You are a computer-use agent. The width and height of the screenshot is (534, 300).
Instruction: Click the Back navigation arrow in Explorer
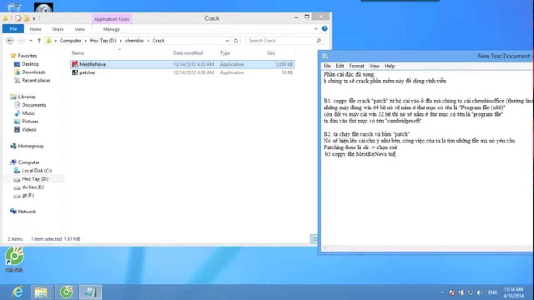click(10, 40)
